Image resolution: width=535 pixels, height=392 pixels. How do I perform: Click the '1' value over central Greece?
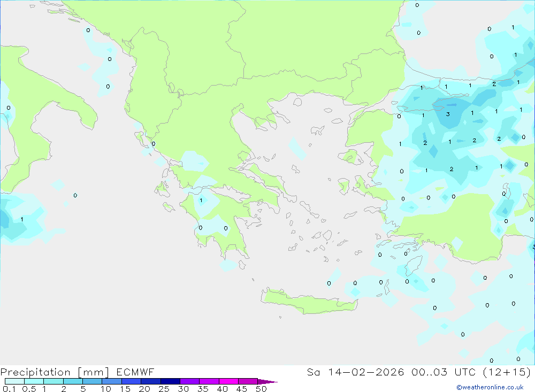coord(201,200)
